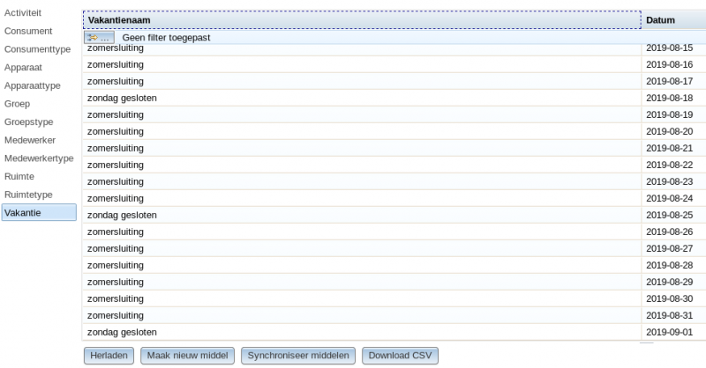Select zomersluiting row dated 2019-08-16
Image resolution: width=706 pixels, height=368 pixels.
pos(394,64)
